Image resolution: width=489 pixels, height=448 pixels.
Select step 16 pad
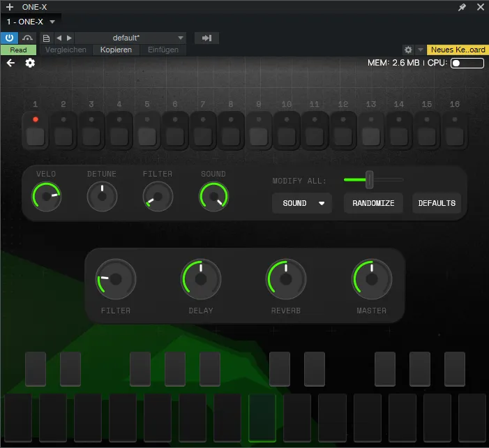click(x=455, y=130)
